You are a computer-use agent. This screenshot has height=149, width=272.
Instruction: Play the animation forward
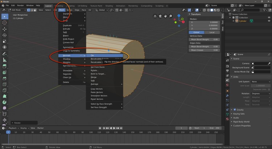pyautogui.click(x=114, y=128)
